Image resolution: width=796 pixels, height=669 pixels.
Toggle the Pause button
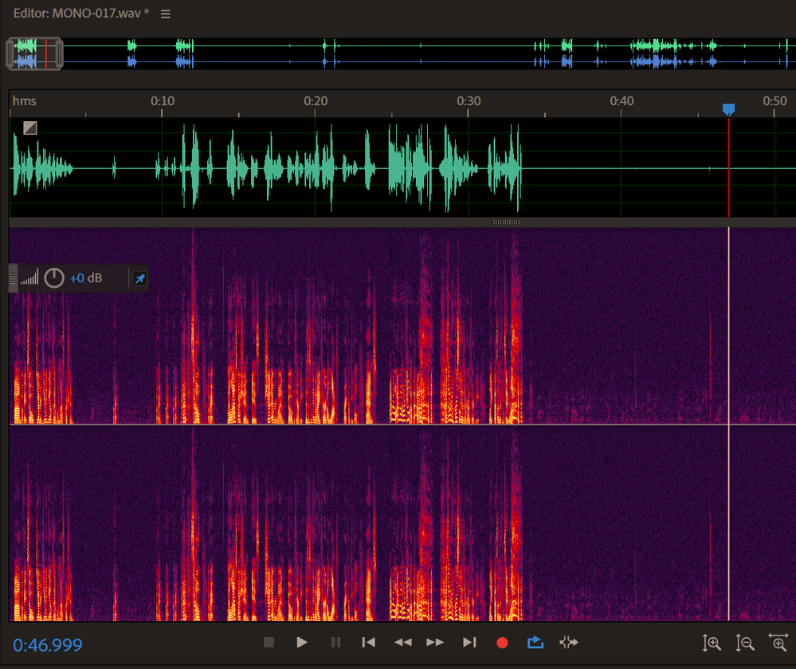coord(334,642)
